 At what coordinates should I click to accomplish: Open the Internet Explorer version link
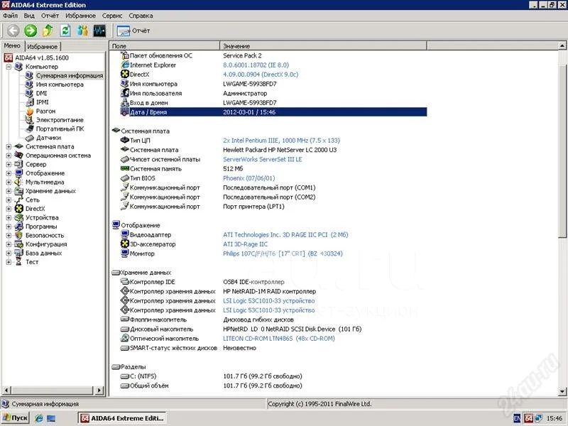[x=256, y=65]
